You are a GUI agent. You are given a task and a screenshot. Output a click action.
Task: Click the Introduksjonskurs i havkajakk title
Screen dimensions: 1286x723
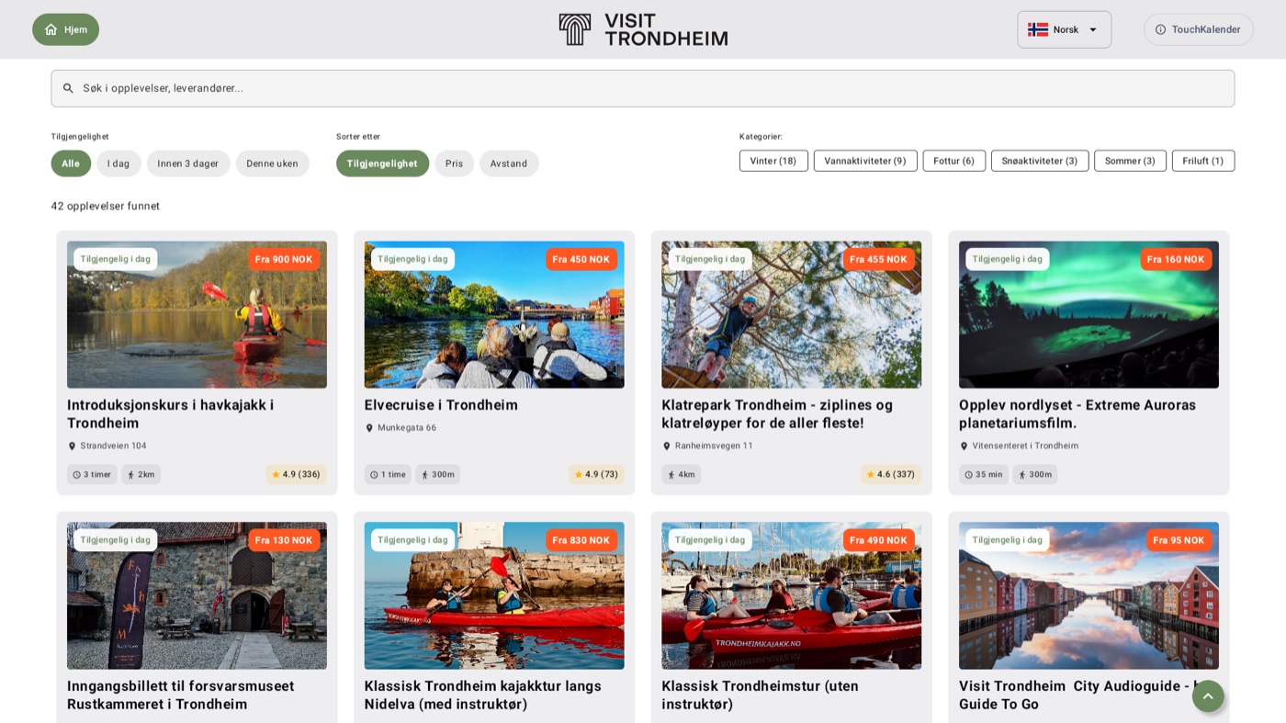pyautogui.click(x=171, y=414)
